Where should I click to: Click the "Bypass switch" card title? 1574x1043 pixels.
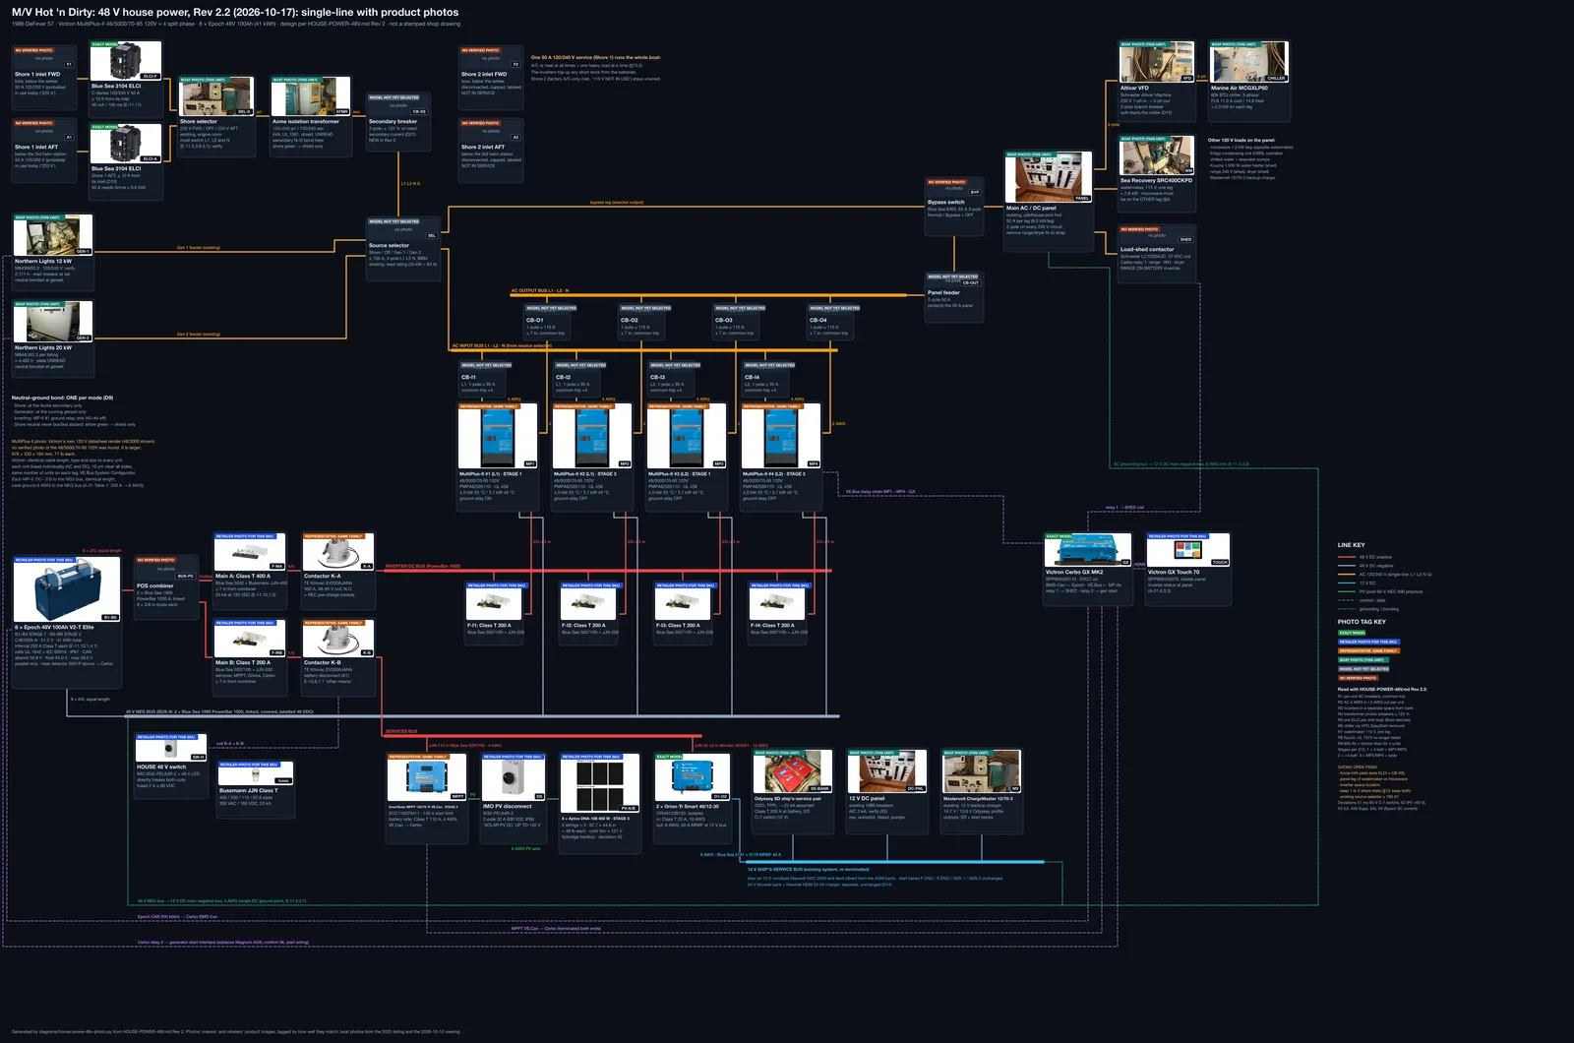pos(946,202)
